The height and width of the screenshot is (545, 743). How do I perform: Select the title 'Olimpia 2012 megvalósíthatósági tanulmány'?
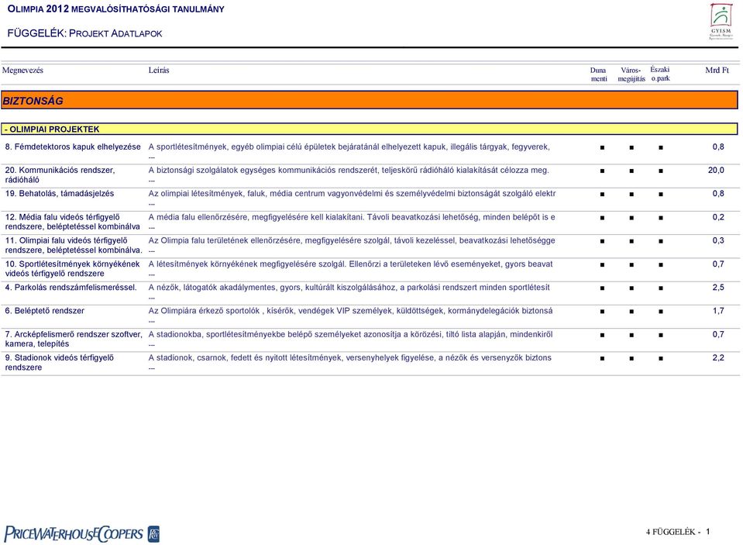[116, 9]
